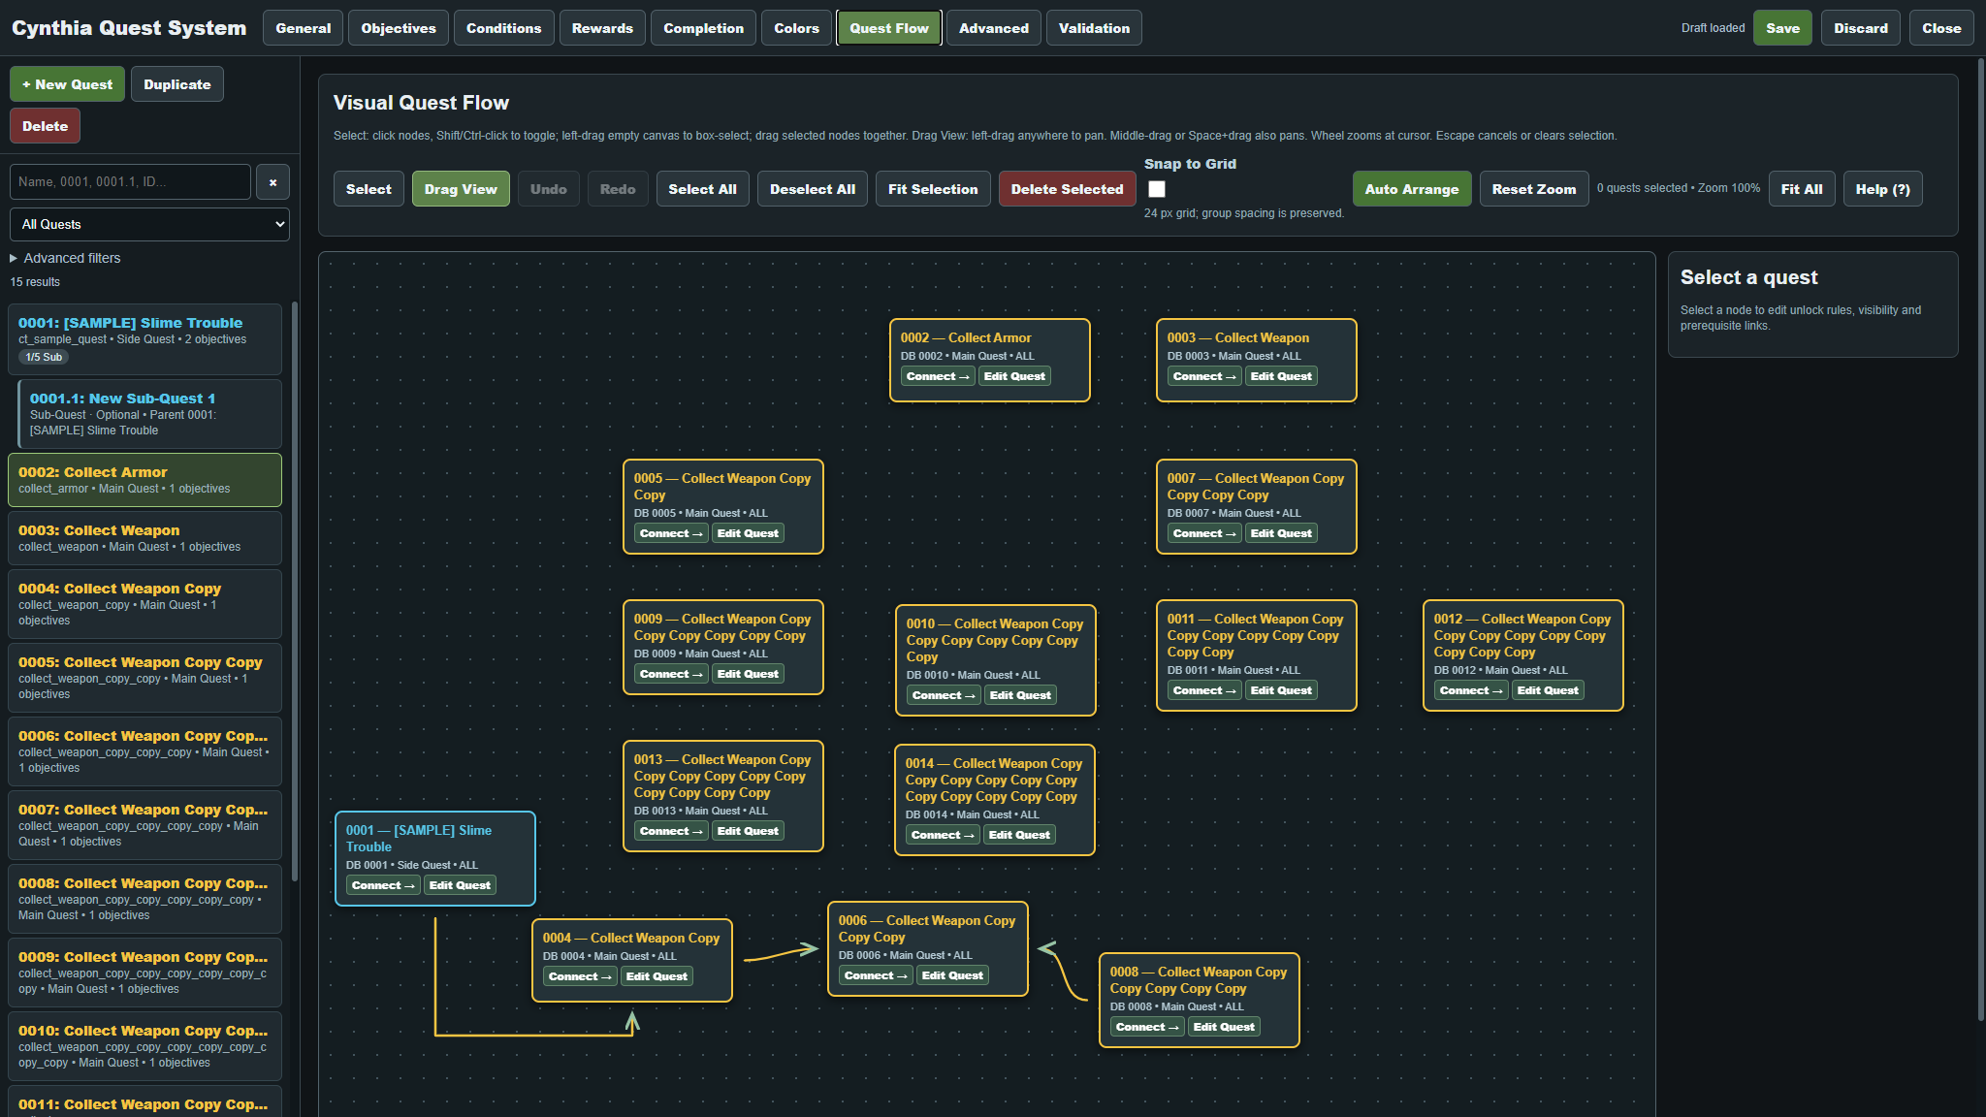Viewport: 1986px width, 1117px height.
Task: Click Fit All
Action: [x=1802, y=189]
